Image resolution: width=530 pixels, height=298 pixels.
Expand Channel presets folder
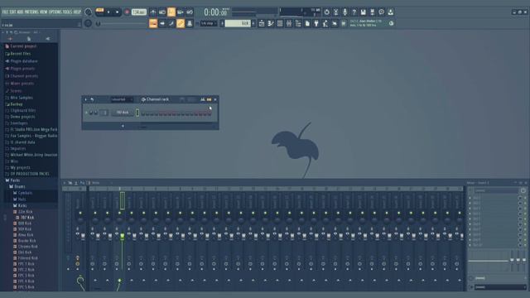coord(24,76)
